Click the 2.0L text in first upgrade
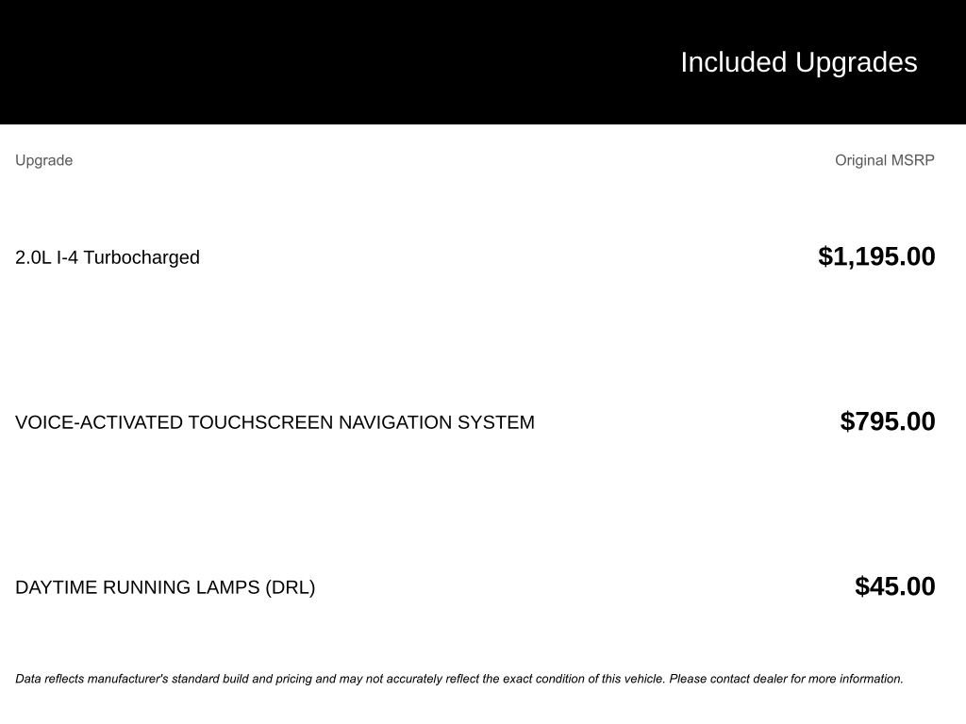This screenshot has width=966, height=724. pyautogui.click(x=33, y=257)
